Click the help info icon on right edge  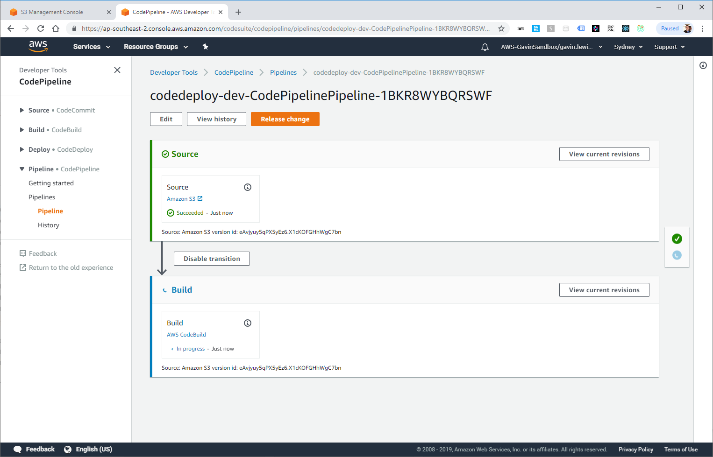pos(703,65)
